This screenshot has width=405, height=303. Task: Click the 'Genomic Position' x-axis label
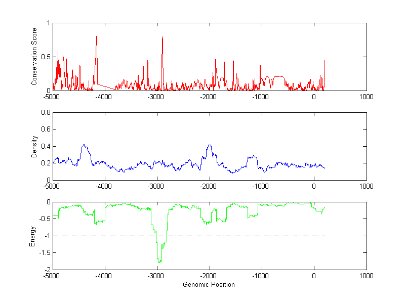click(209, 285)
